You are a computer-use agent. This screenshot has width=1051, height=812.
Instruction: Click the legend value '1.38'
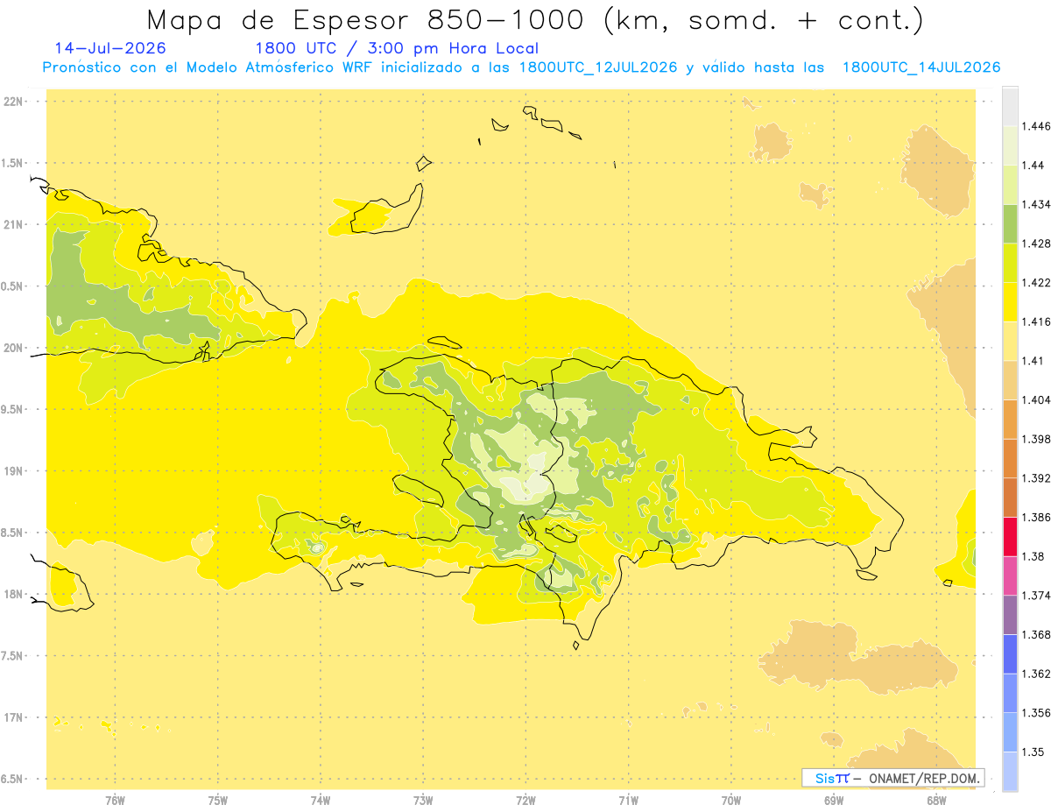1032,556
